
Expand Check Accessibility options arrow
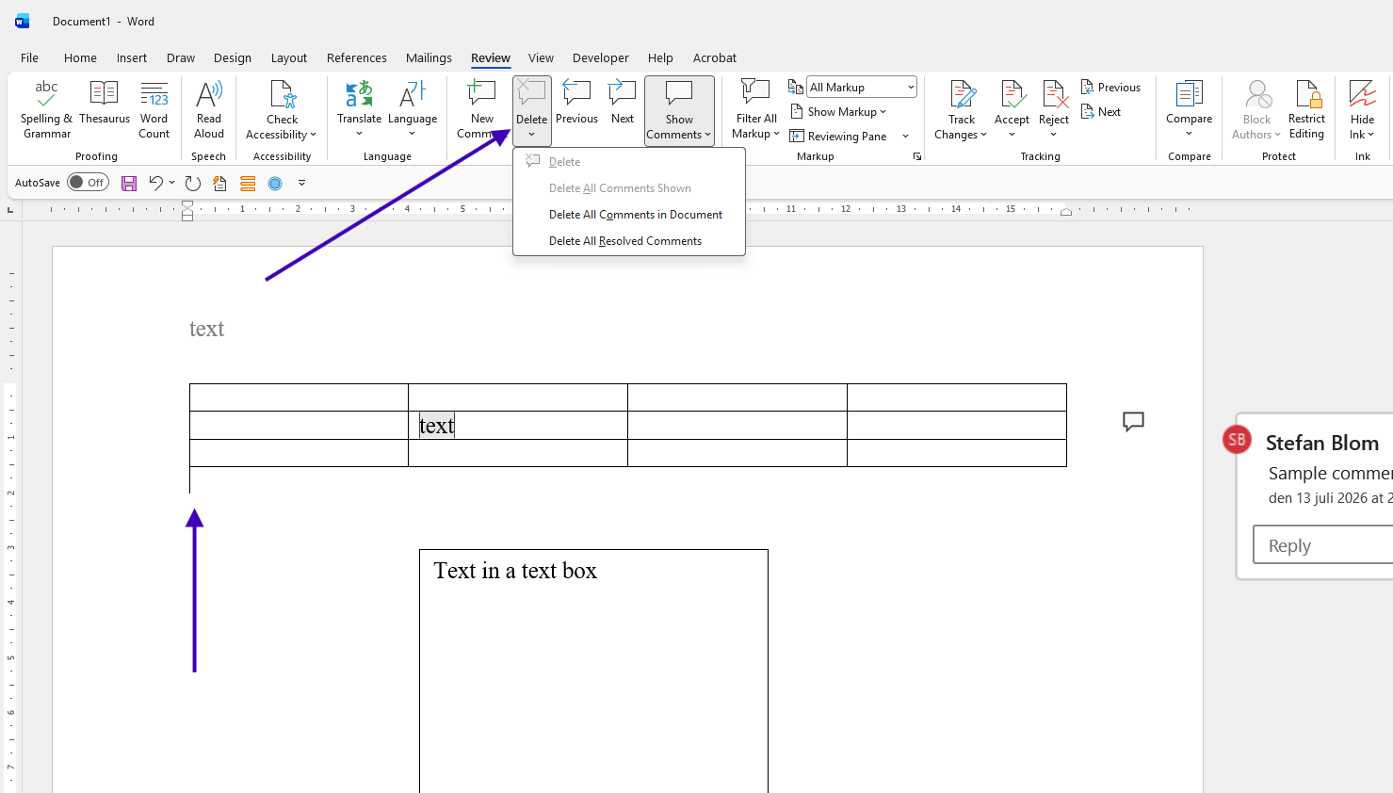coord(313,135)
